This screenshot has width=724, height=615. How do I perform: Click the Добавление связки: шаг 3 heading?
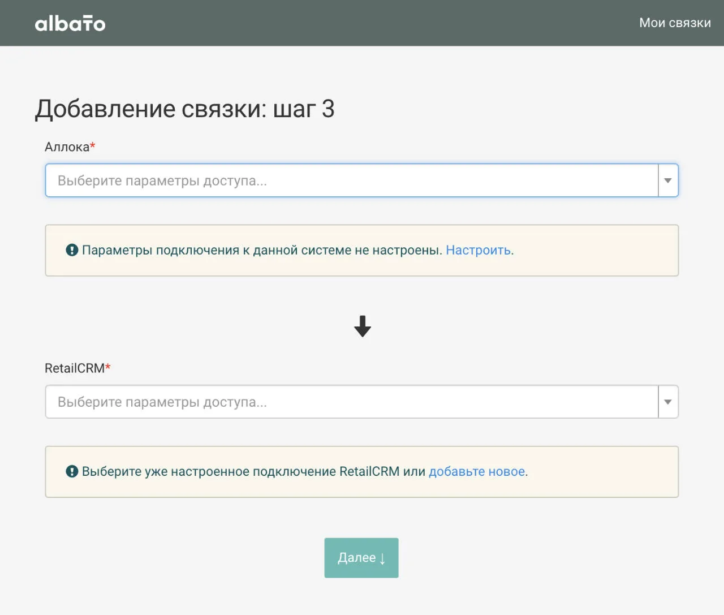[x=184, y=109]
